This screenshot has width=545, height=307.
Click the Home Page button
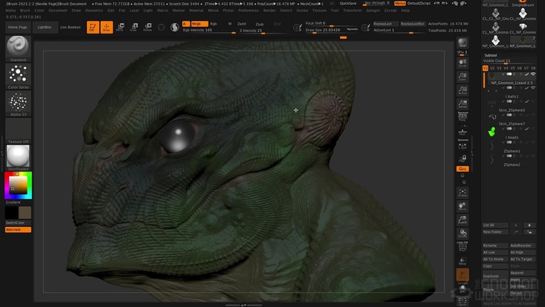pos(17,27)
